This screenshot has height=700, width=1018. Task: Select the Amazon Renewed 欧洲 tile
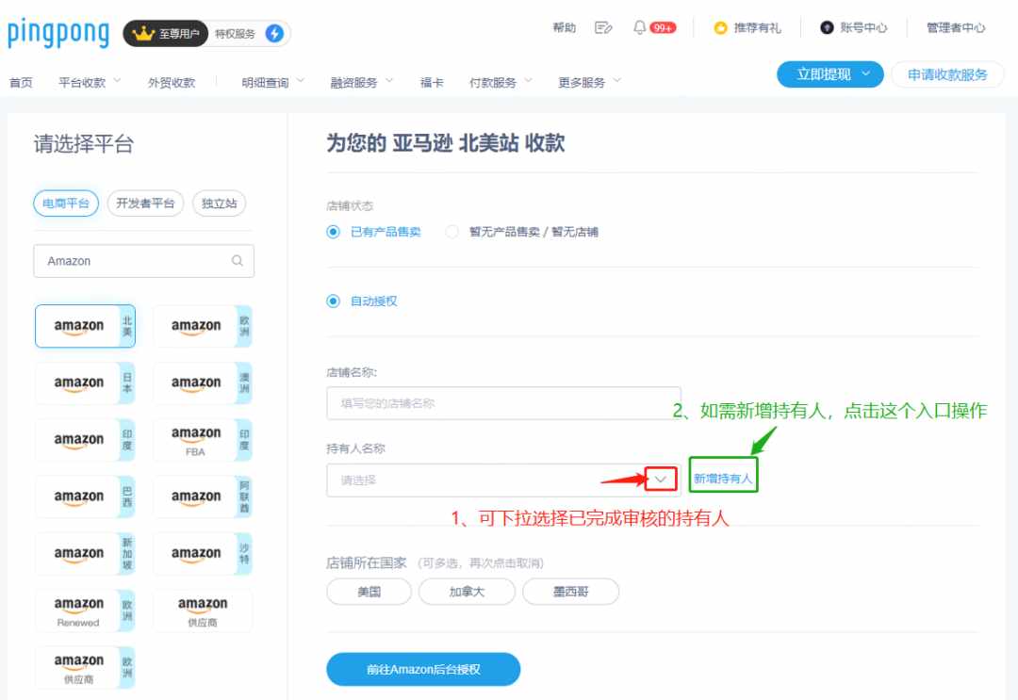[85, 610]
